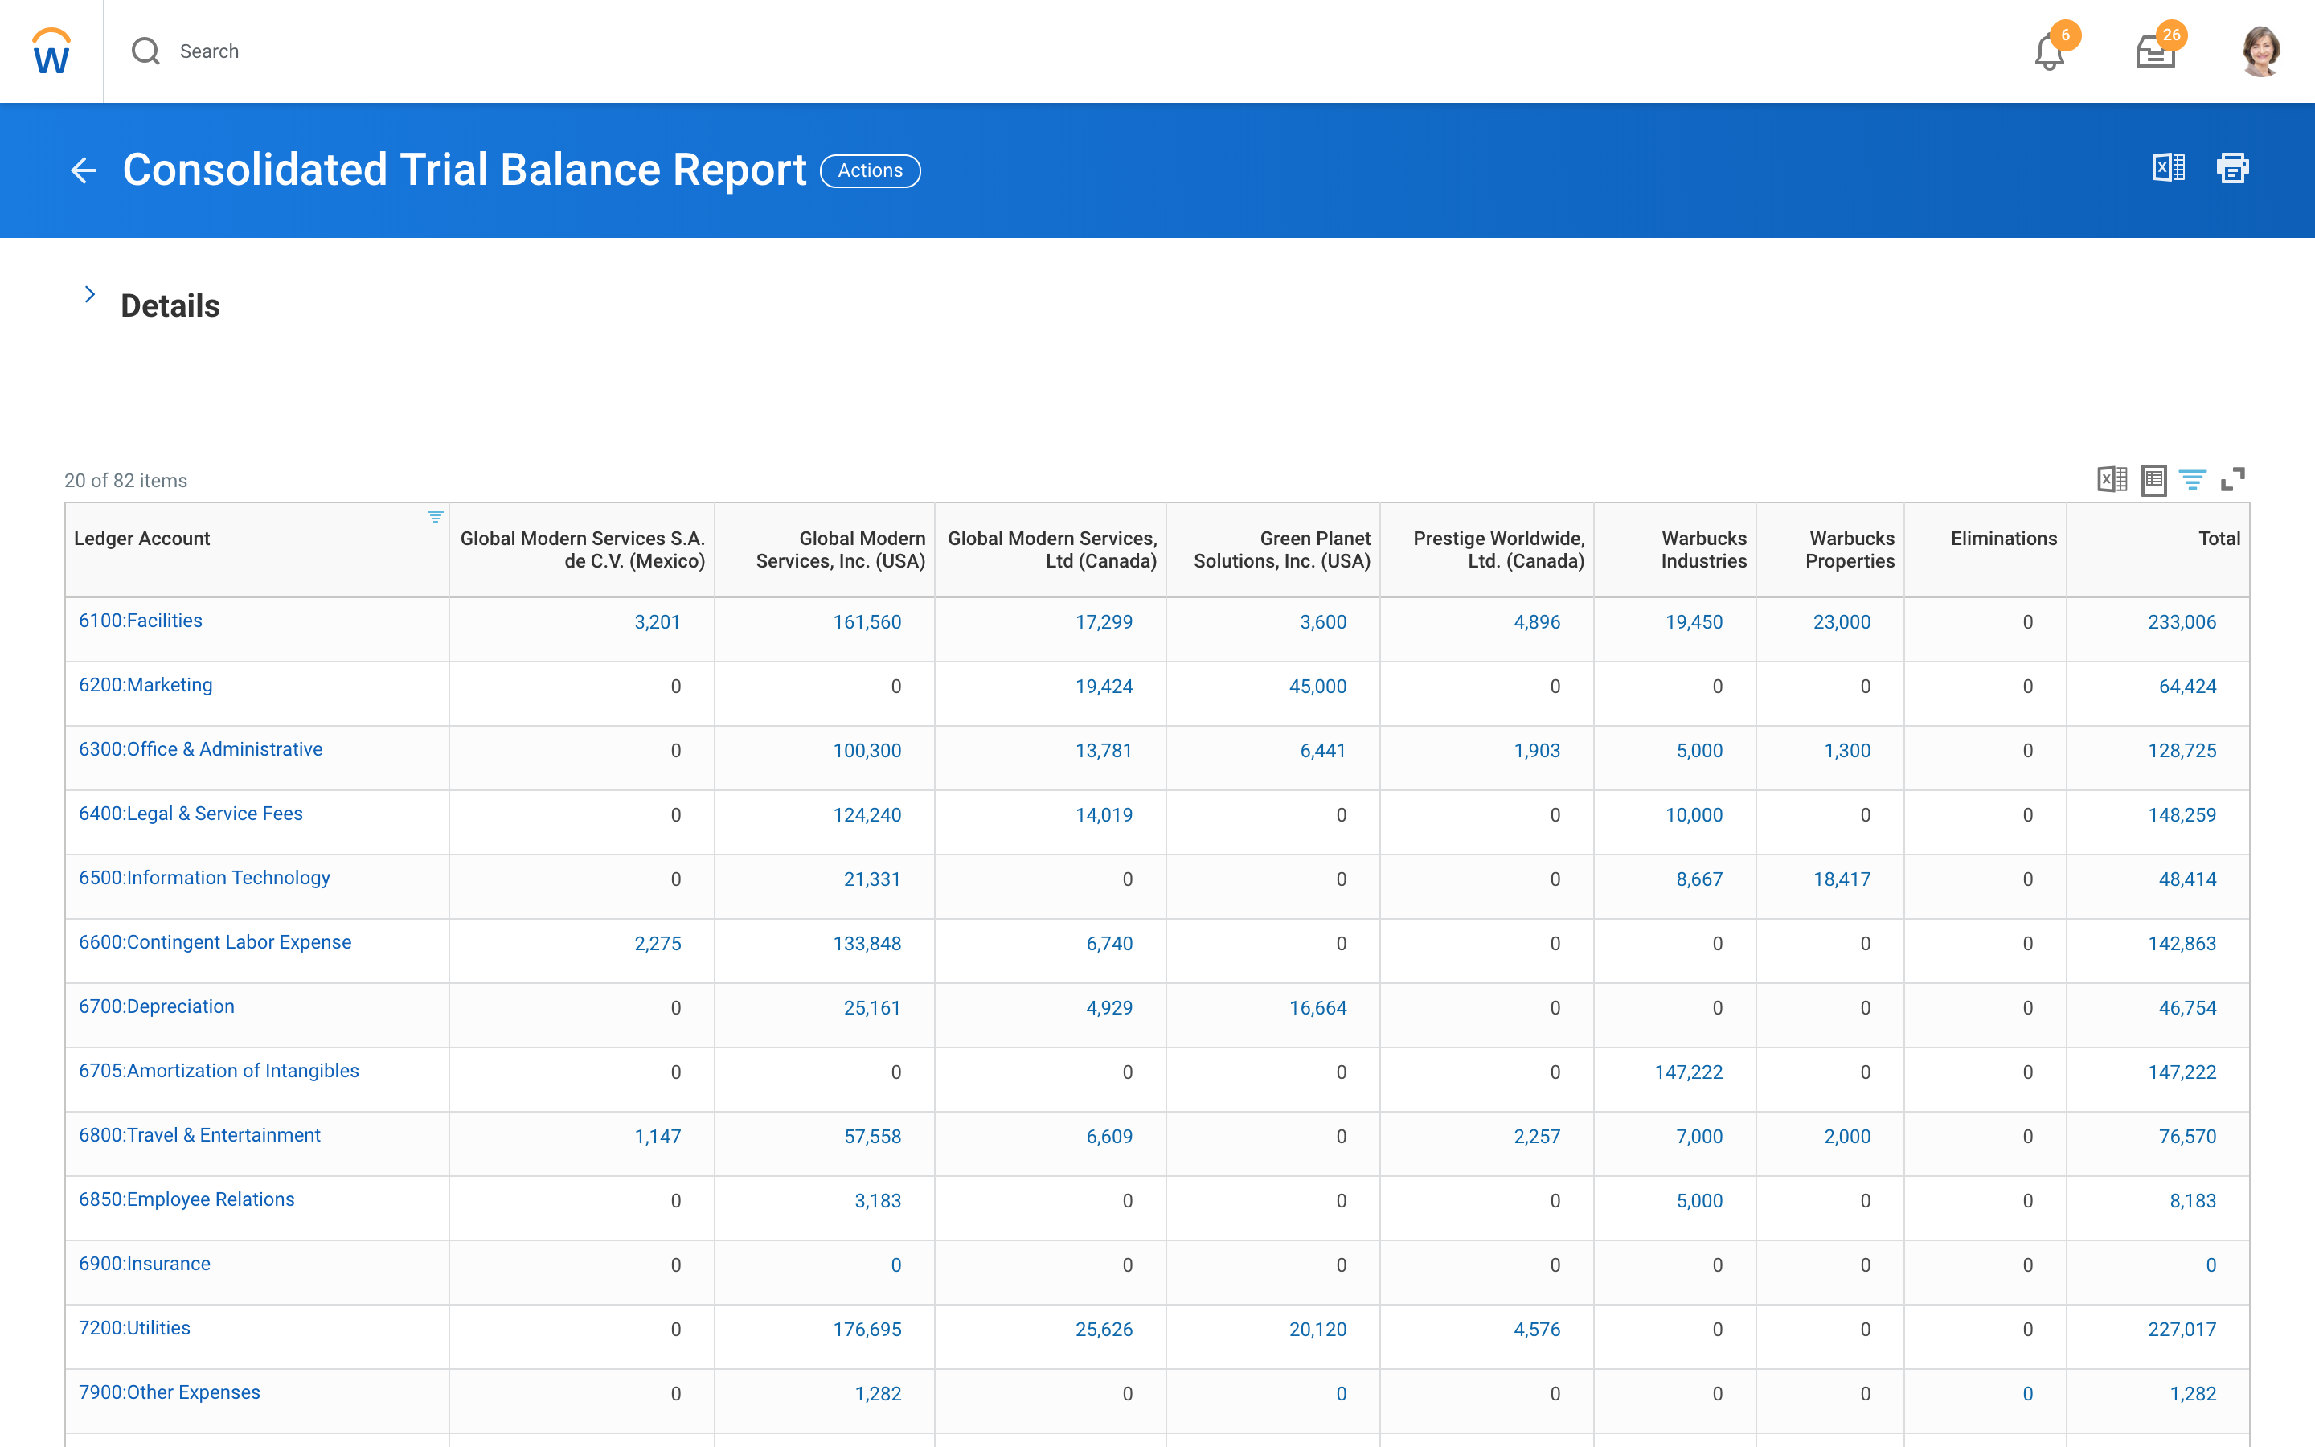Click the Workday home logo

(x=51, y=51)
